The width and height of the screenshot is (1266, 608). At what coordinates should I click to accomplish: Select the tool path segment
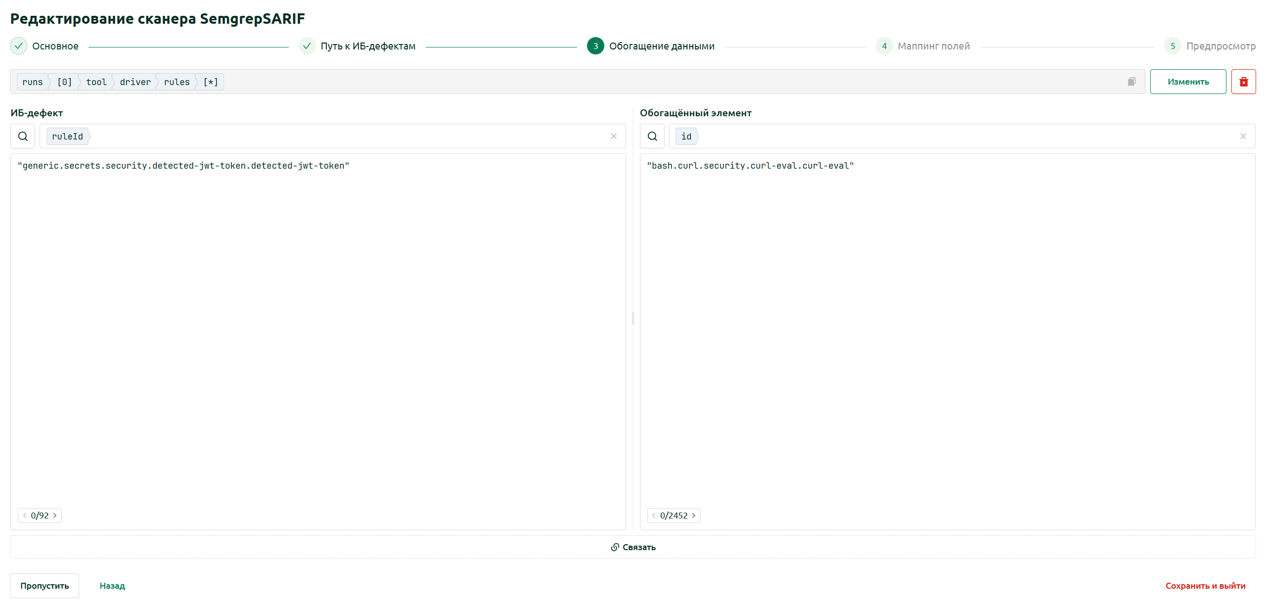coord(96,82)
